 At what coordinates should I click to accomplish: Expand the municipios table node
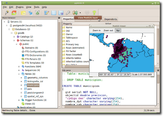click(21, 85)
